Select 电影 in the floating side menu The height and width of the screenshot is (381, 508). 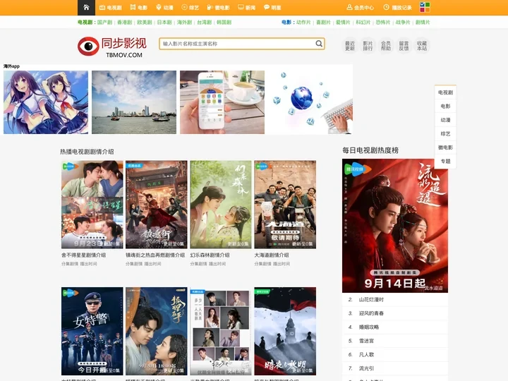click(x=445, y=107)
